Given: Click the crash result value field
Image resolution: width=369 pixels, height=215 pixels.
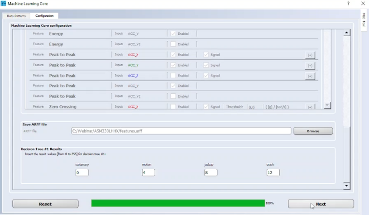Looking at the screenshot, I should 273,172.
